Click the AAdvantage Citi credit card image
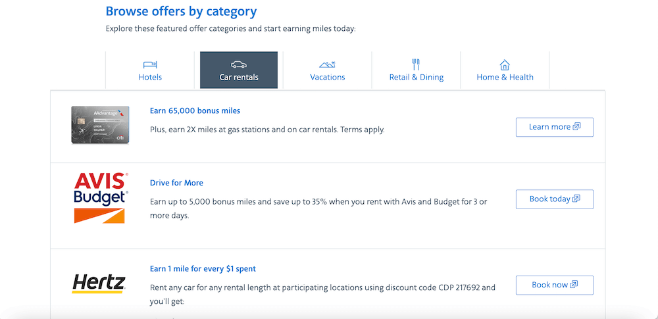Viewport: 658px width, 319px height. click(100, 125)
